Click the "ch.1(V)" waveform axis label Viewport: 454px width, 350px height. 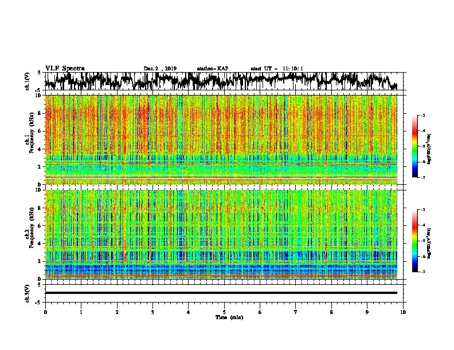[x=28, y=81]
